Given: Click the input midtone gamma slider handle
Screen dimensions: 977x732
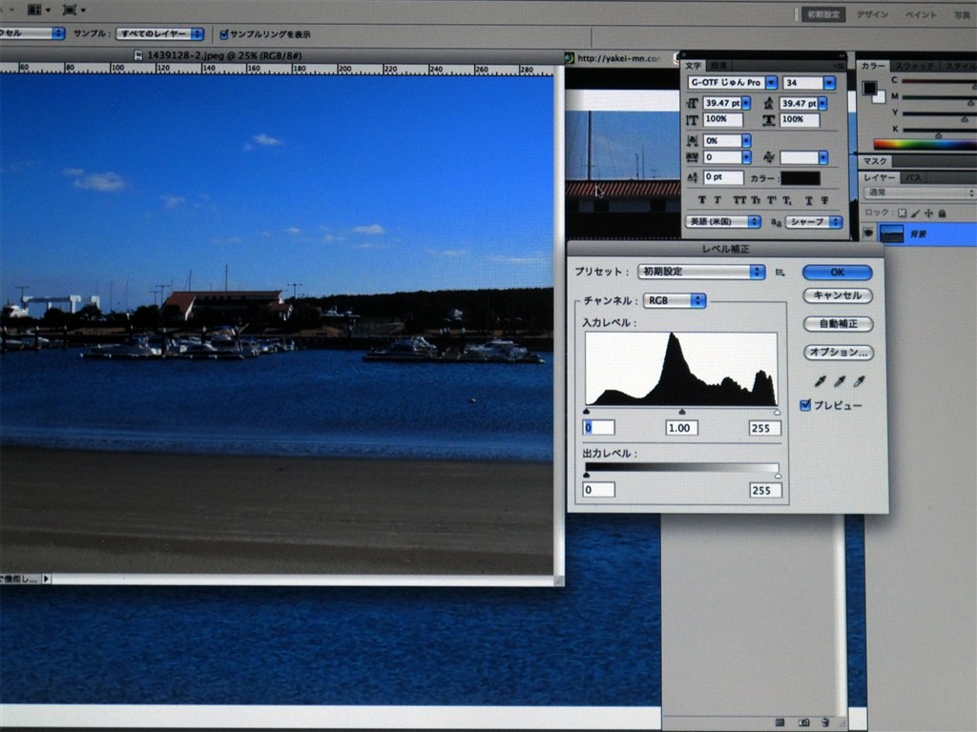Looking at the screenshot, I should coord(681,412).
